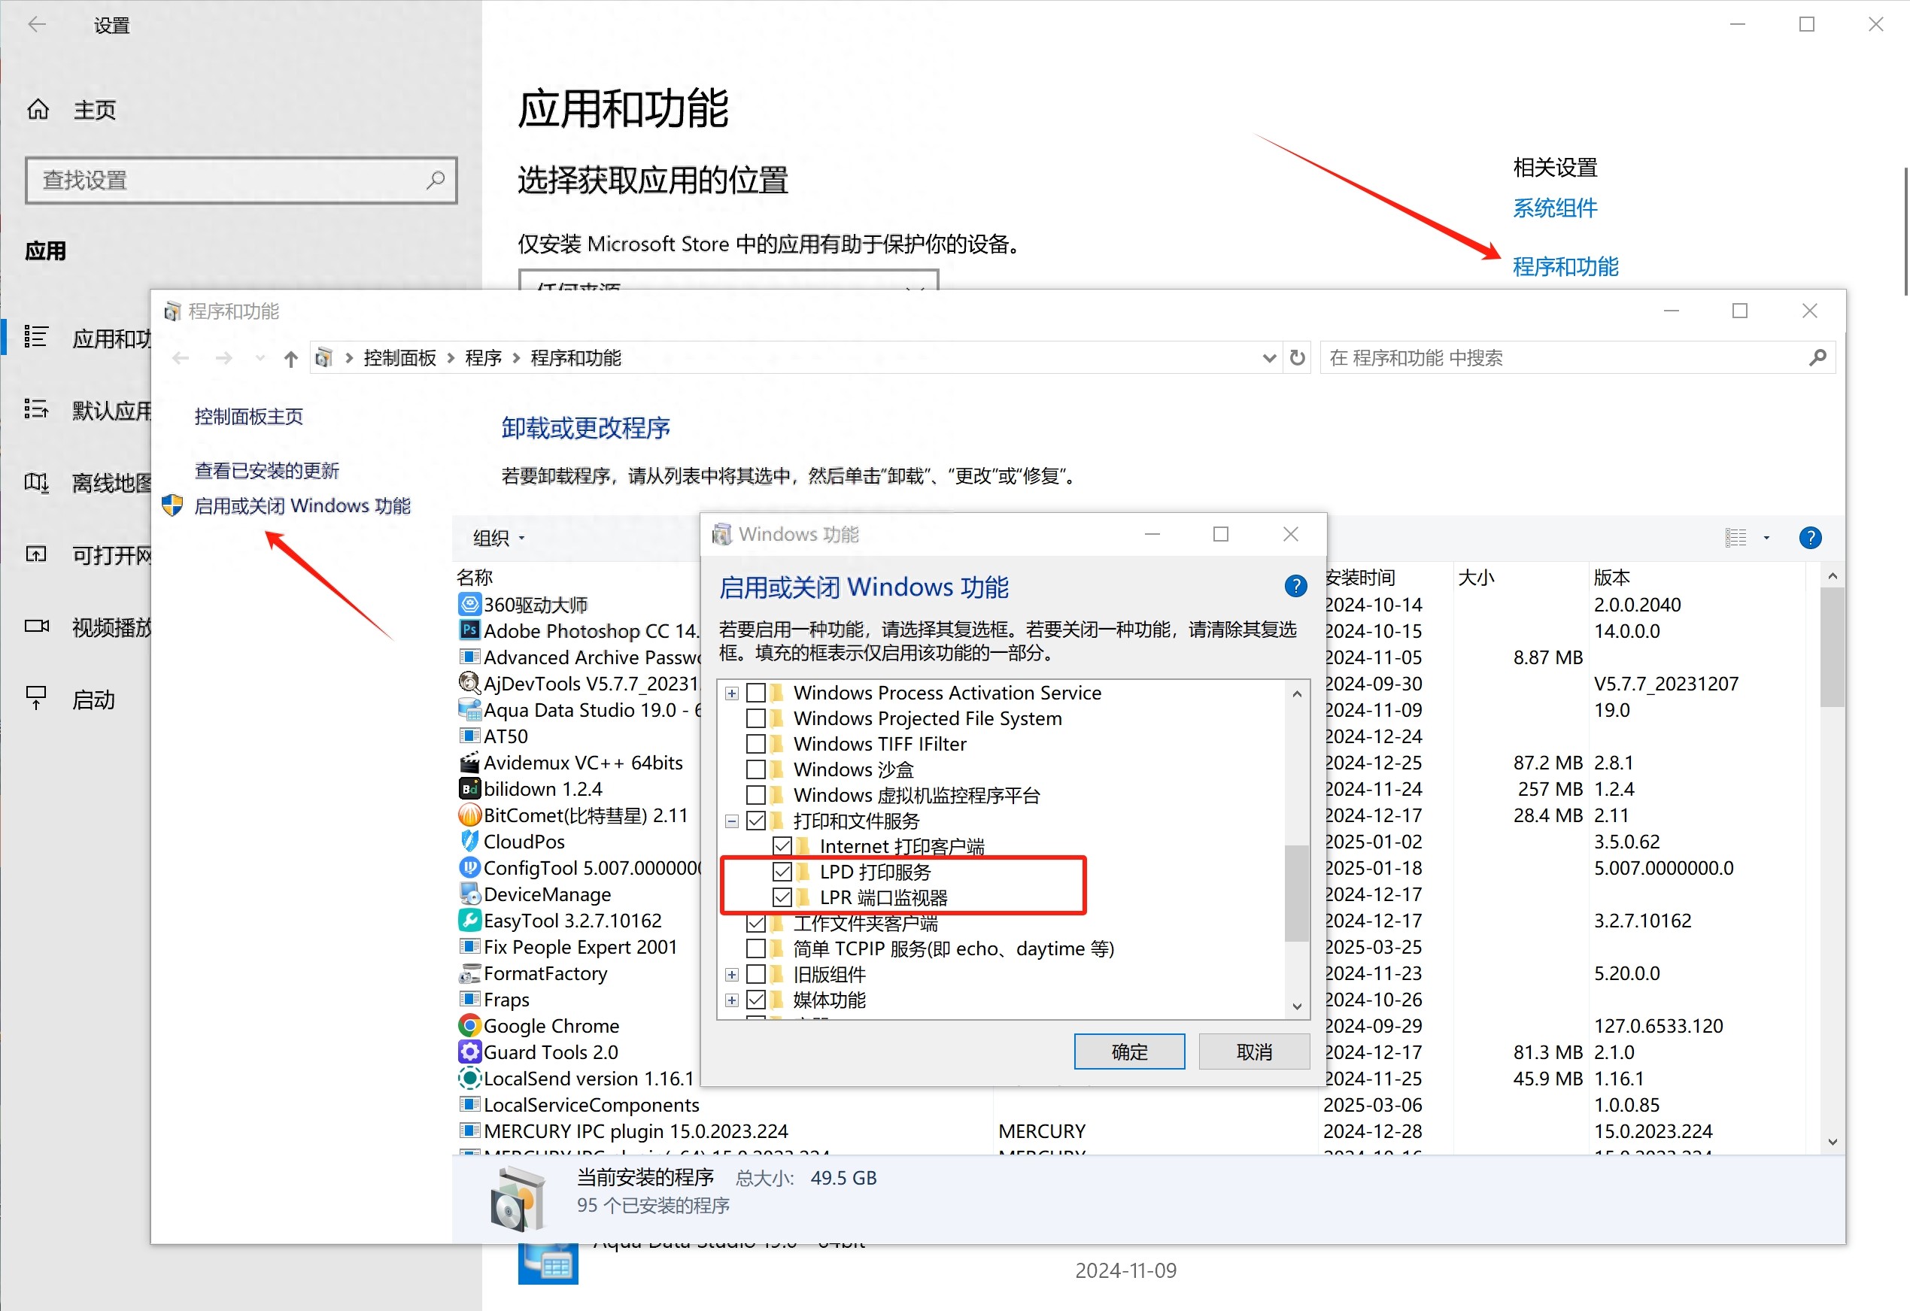Select the LocalSend program icon
The width and height of the screenshot is (1910, 1311).
[x=469, y=1078]
